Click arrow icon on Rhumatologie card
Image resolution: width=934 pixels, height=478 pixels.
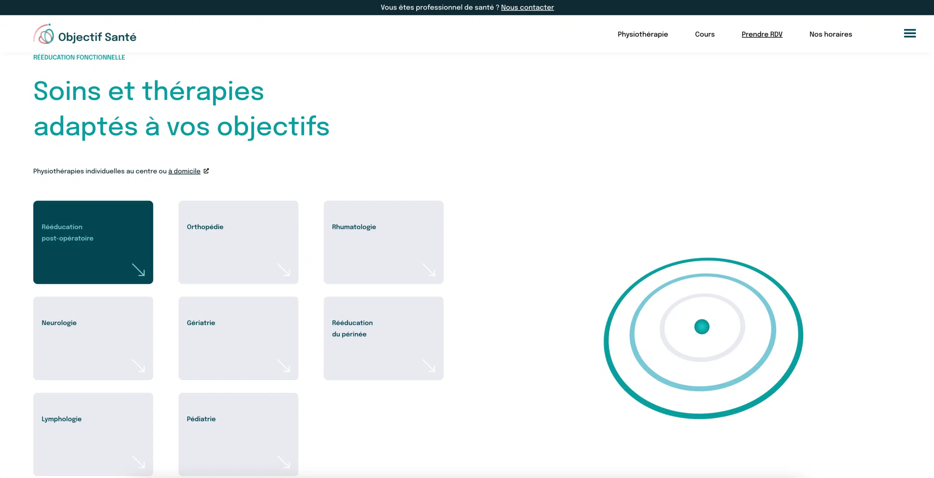pyautogui.click(x=429, y=270)
